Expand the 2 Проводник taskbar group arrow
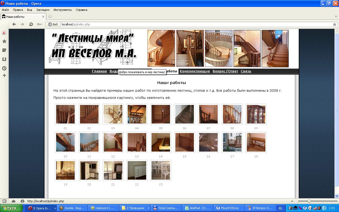 [x=149, y=208]
